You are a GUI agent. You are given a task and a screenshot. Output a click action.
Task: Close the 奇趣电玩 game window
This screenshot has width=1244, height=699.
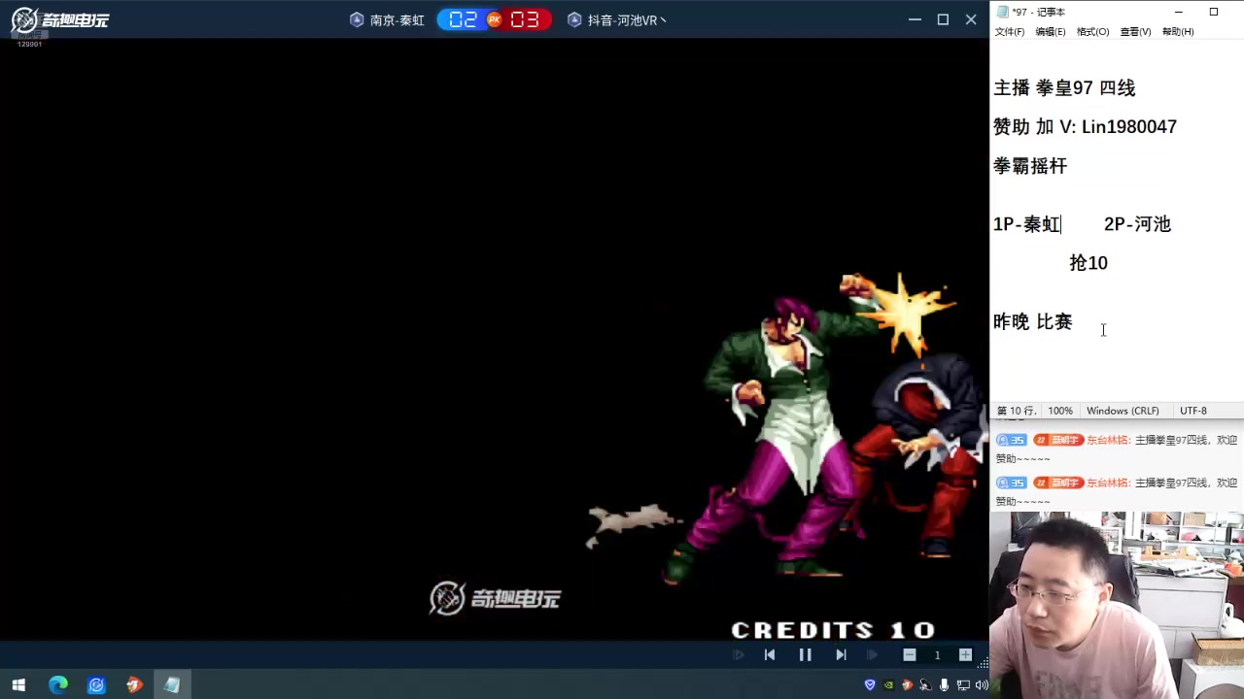[971, 19]
